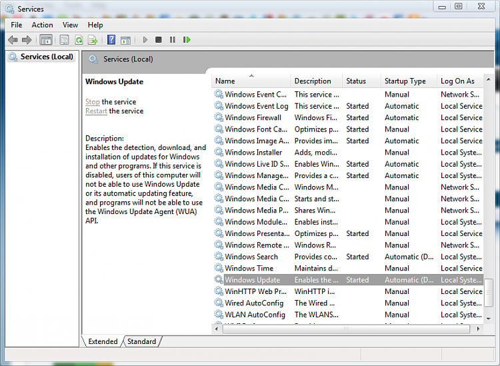Viewport: 500px width, 366px height.
Task: Click the 'Shares Win...' description cell
Action: (x=315, y=211)
